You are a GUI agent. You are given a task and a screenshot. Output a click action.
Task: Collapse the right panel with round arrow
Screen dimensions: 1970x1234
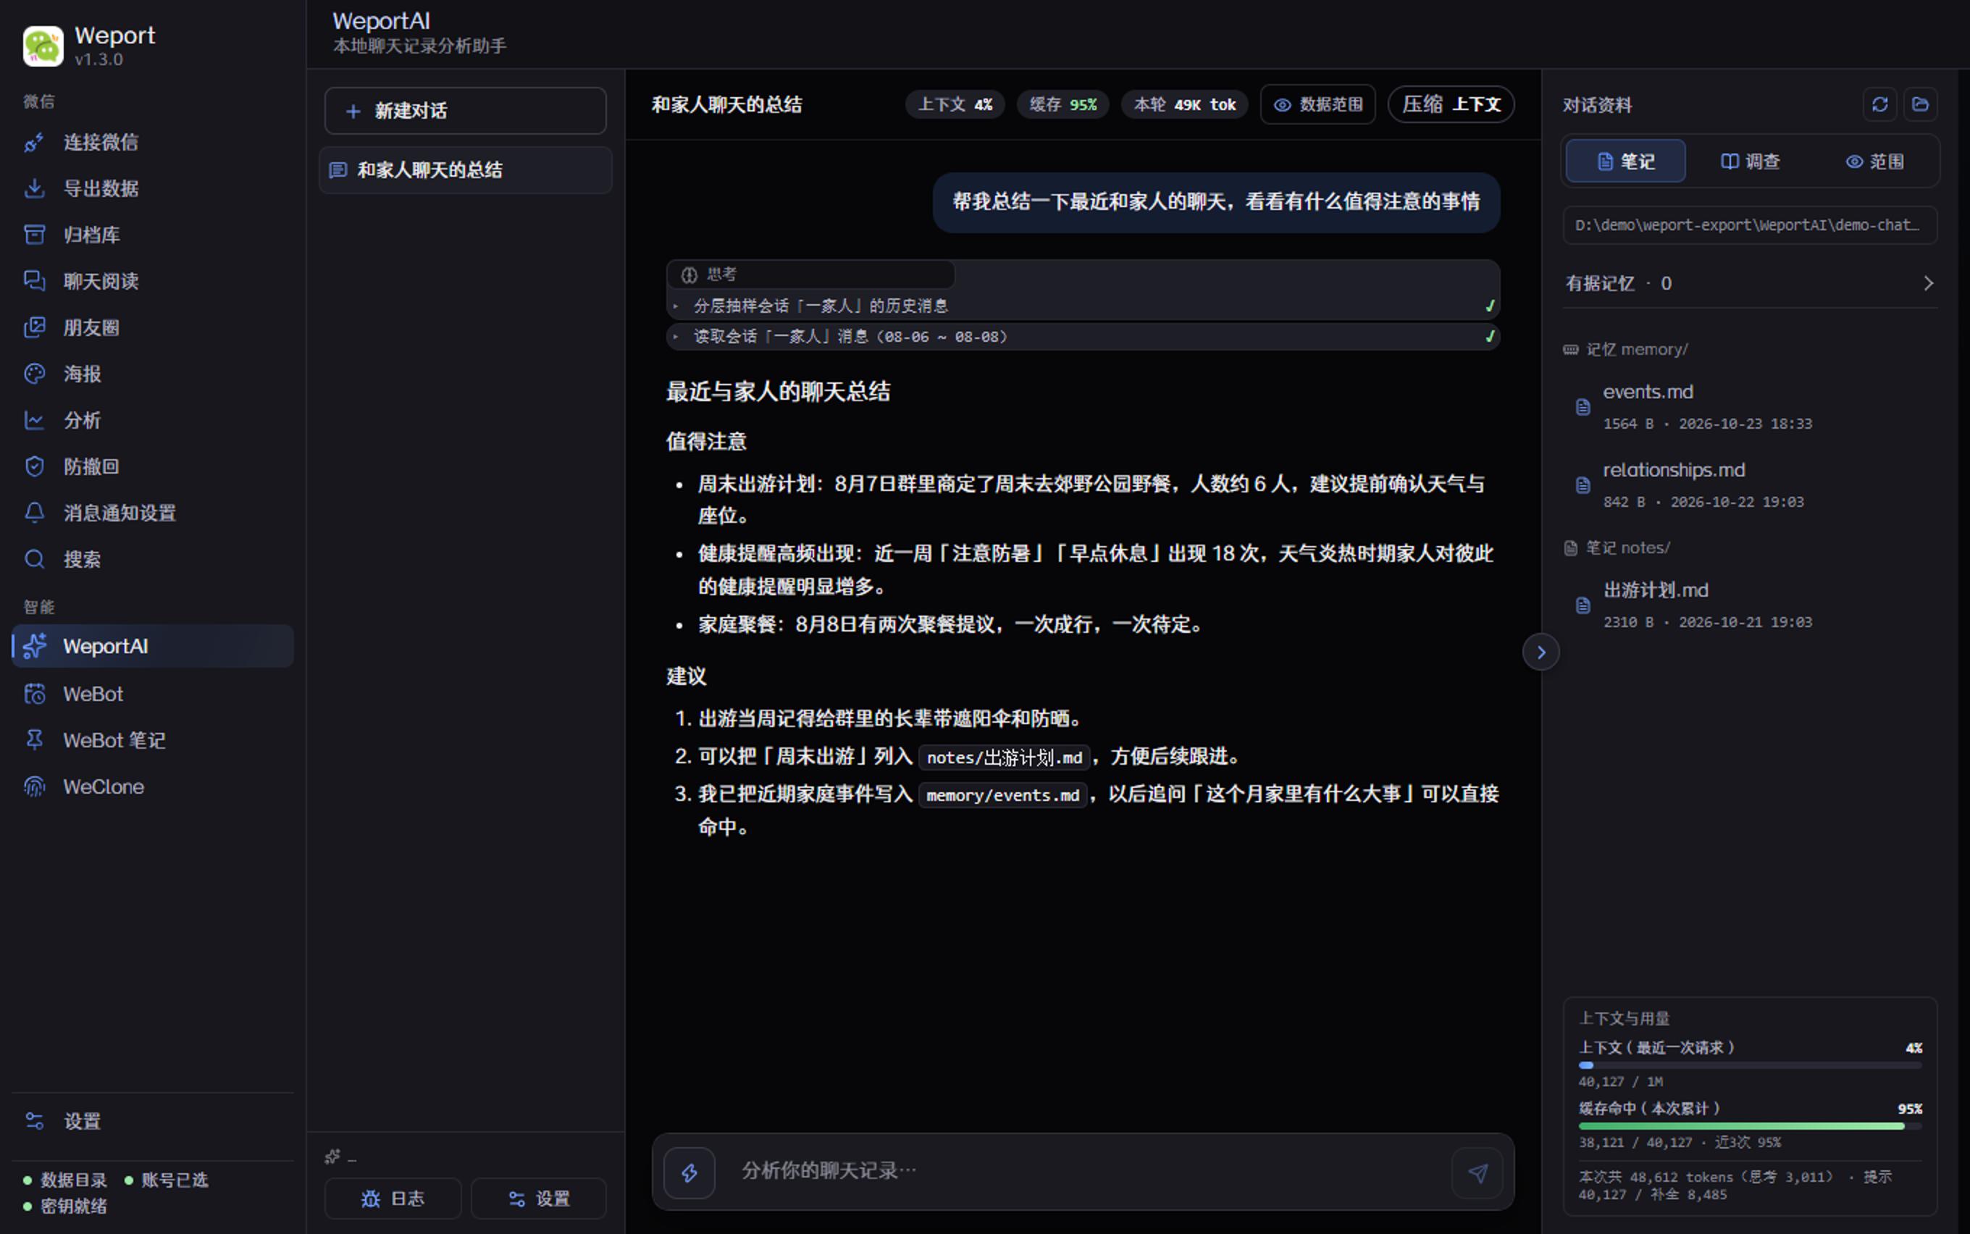1541,652
